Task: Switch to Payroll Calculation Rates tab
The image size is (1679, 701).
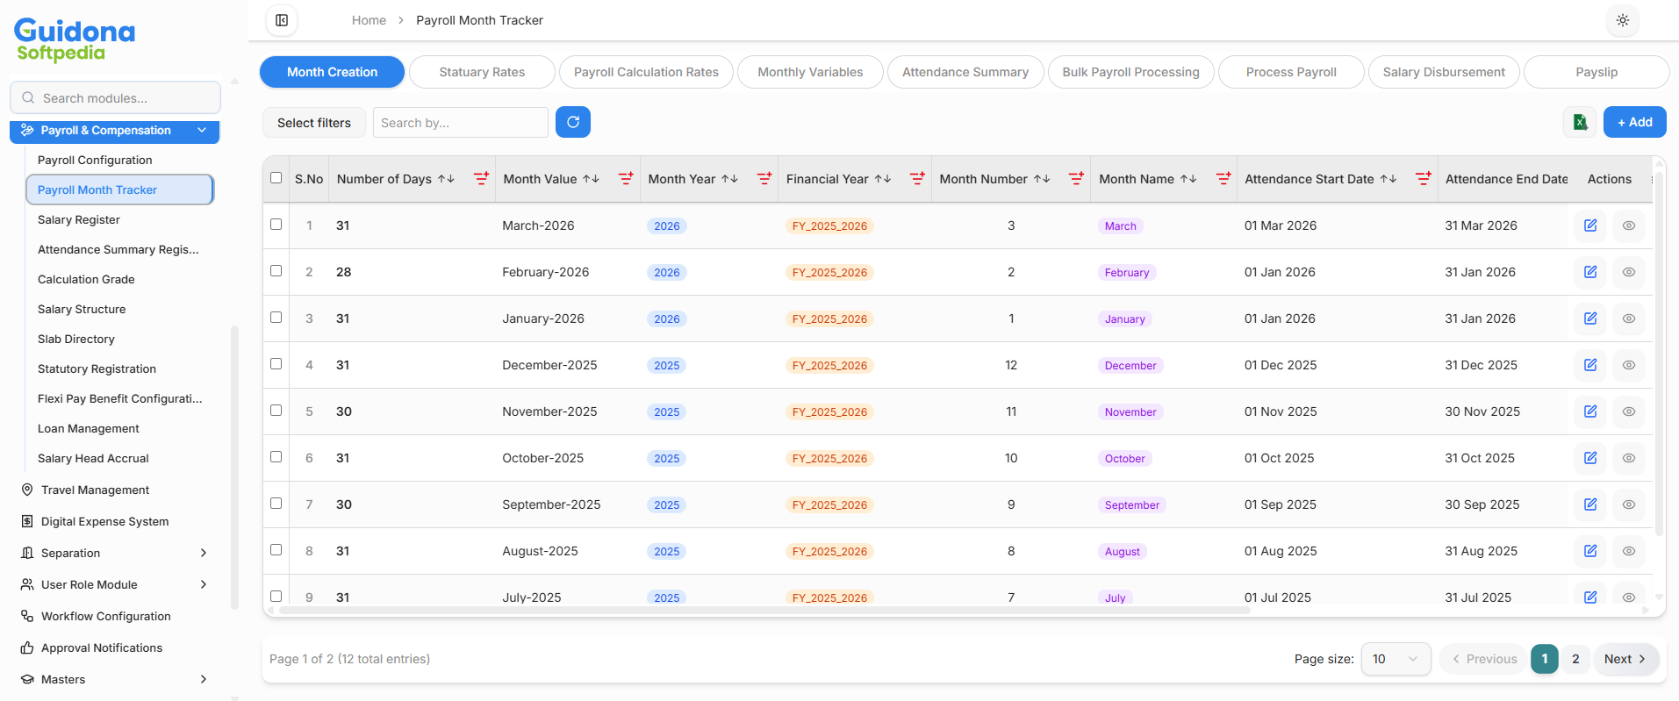Action: [646, 72]
